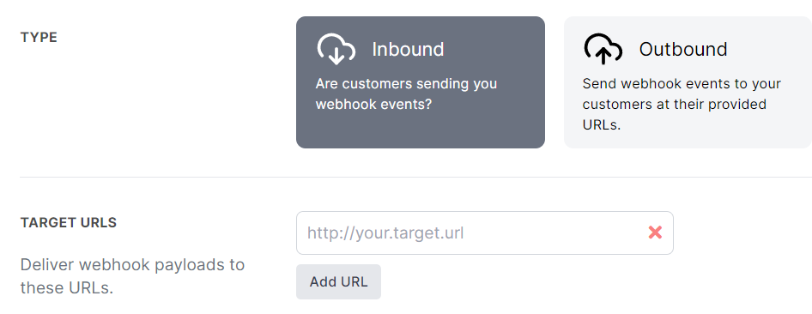Click 'Are customers sending you webhook events?' text
Image resolution: width=812 pixels, height=314 pixels.
click(x=407, y=94)
